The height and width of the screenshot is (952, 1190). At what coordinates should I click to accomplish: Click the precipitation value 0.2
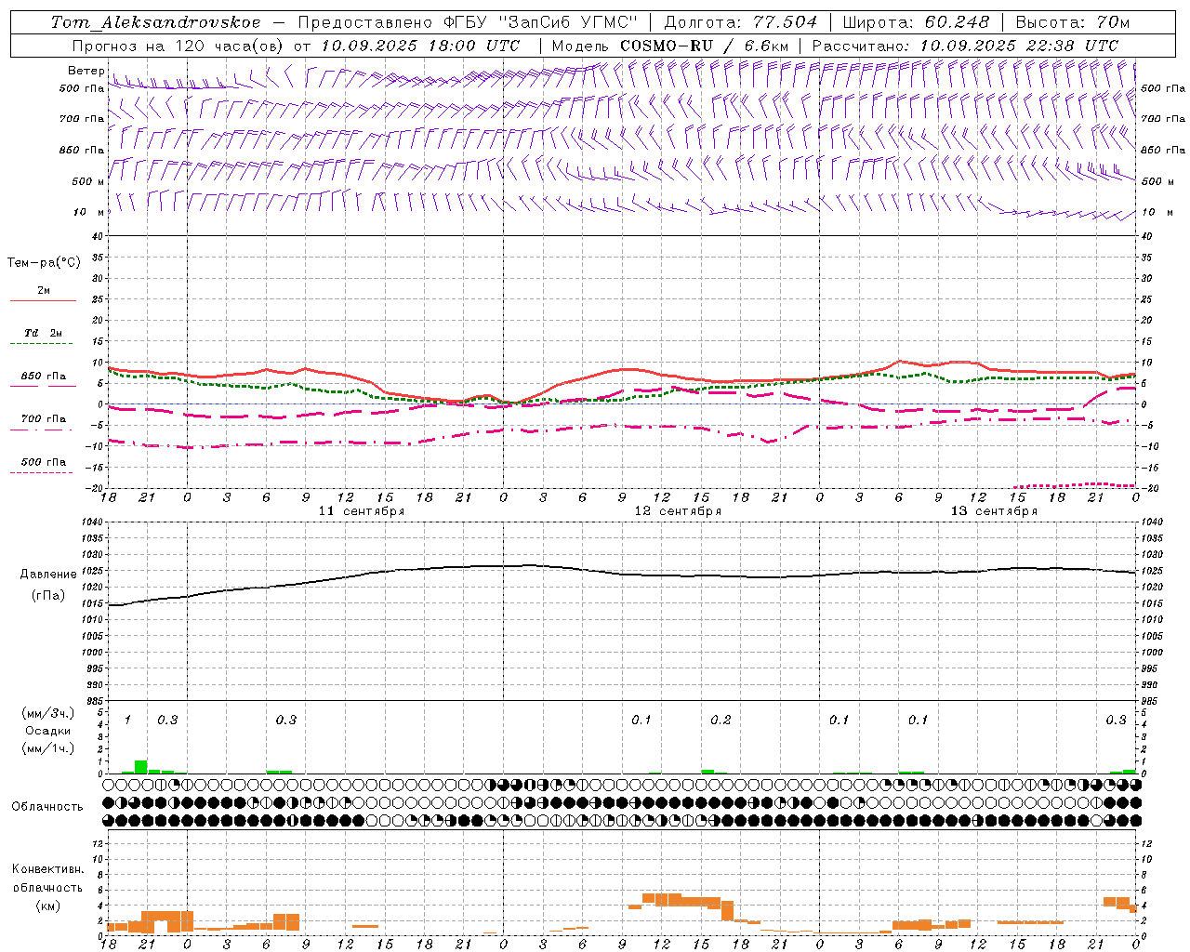pos(721,720)
